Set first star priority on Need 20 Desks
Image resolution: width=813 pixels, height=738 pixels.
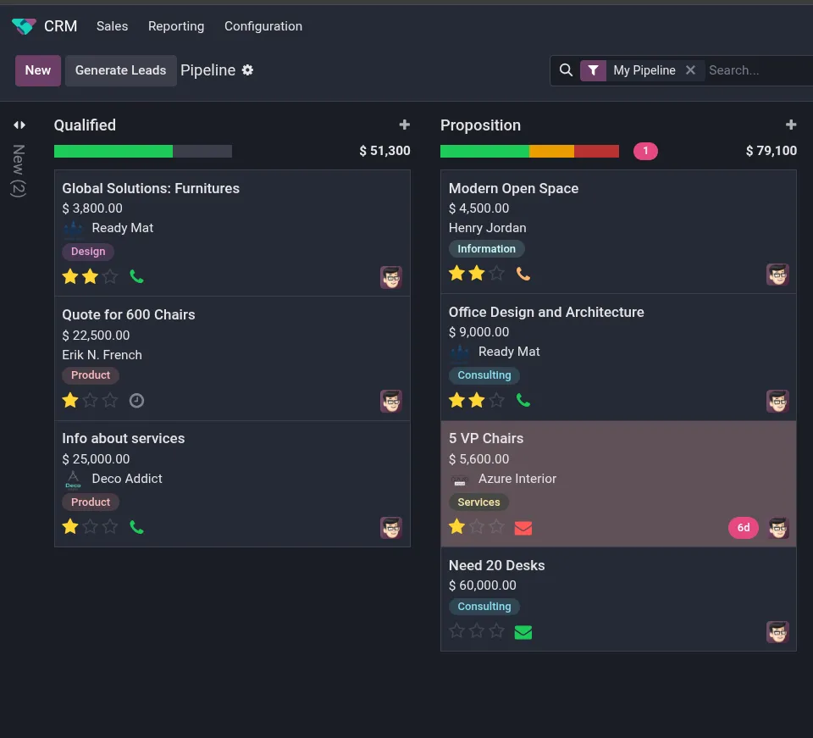(x=457, y=631)
